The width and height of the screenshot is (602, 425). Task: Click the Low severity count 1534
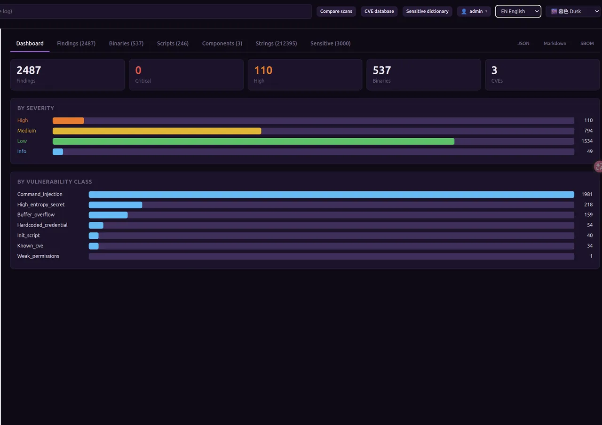(587, 141)
